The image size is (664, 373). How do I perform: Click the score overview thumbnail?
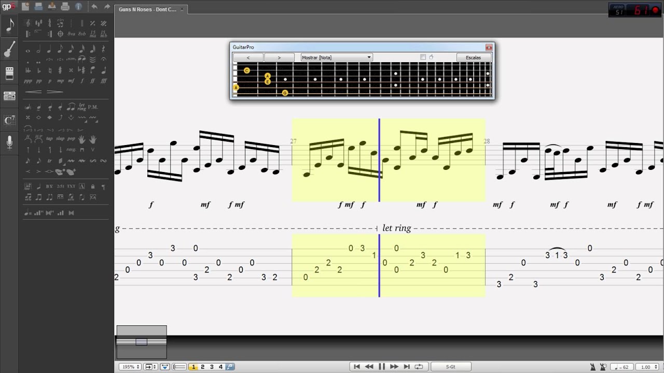(x=142, y=342)
